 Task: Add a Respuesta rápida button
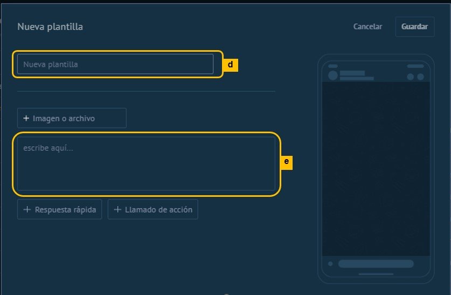click(59, 210)
